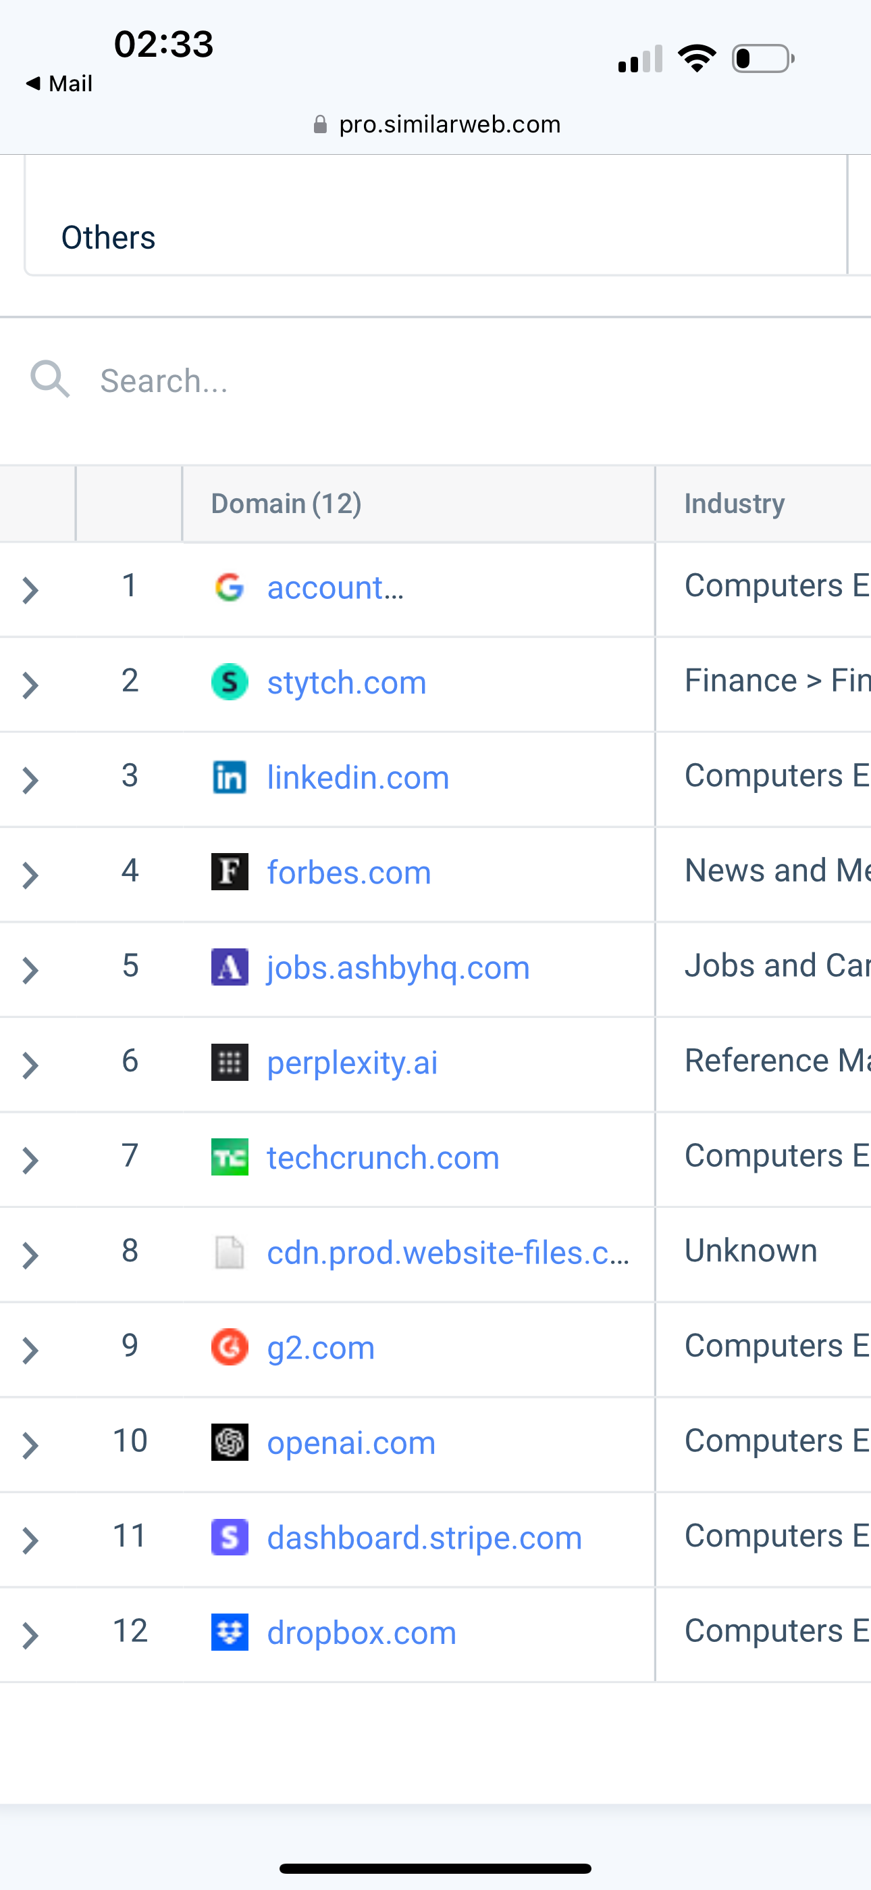Expand the perplexity.ai row details
The height and width of the screenshot is (1890, 871).
[30, 1065]
